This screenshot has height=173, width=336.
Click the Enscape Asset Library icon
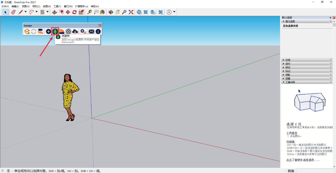[x=55, y=31]
